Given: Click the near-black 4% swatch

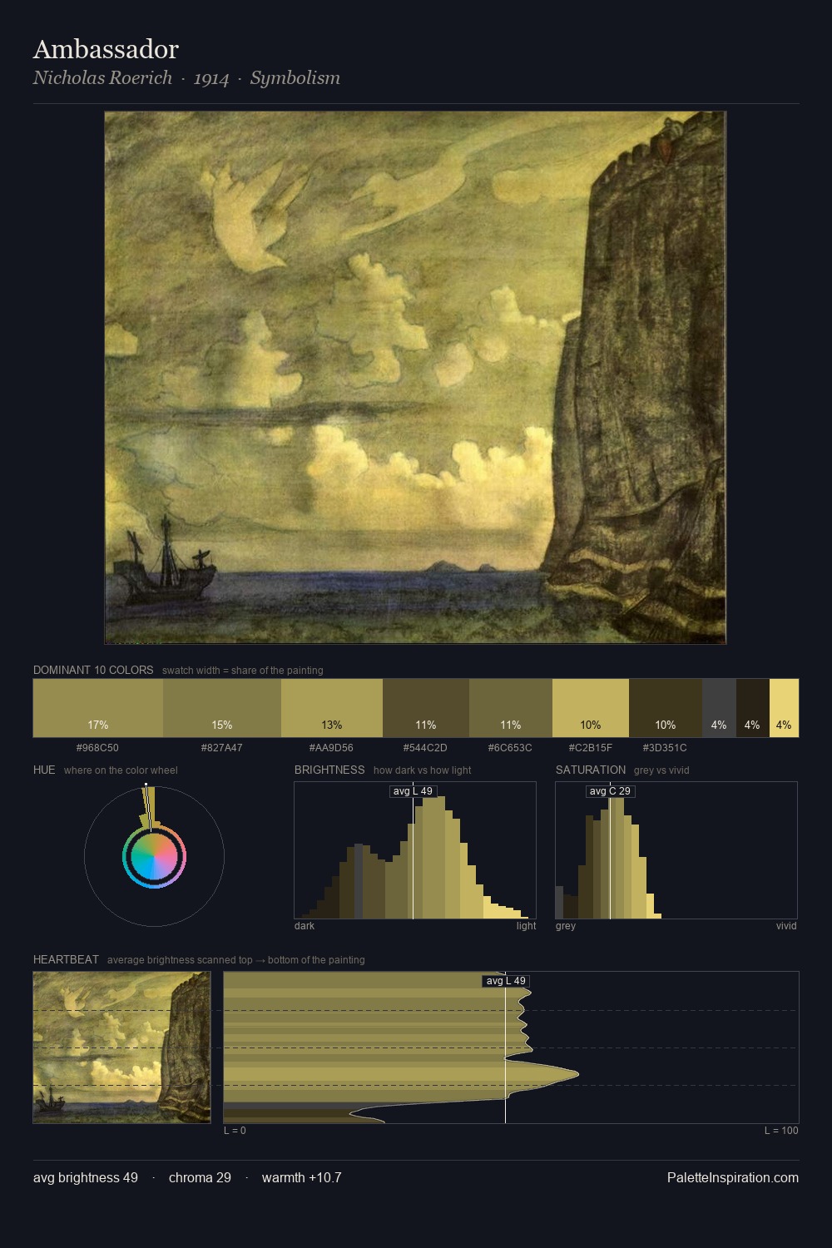Looking at the screenshot, I should click(753, 708).
